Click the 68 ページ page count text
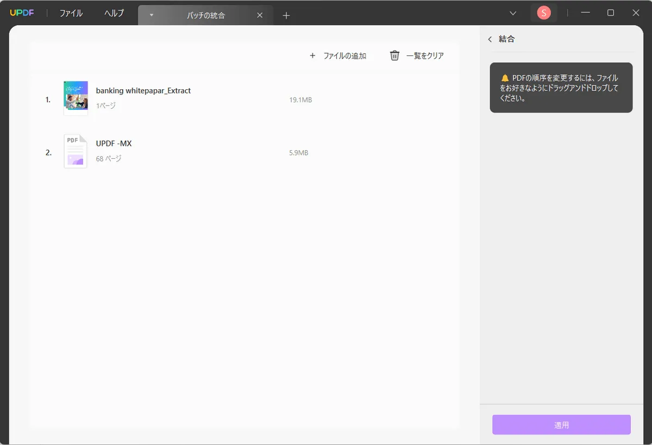This screenshot has width=652, height=445. click(109, 159)
